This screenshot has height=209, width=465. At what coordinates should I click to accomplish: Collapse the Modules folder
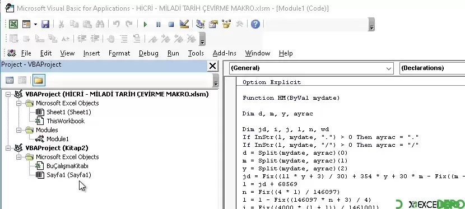(19, 130)
